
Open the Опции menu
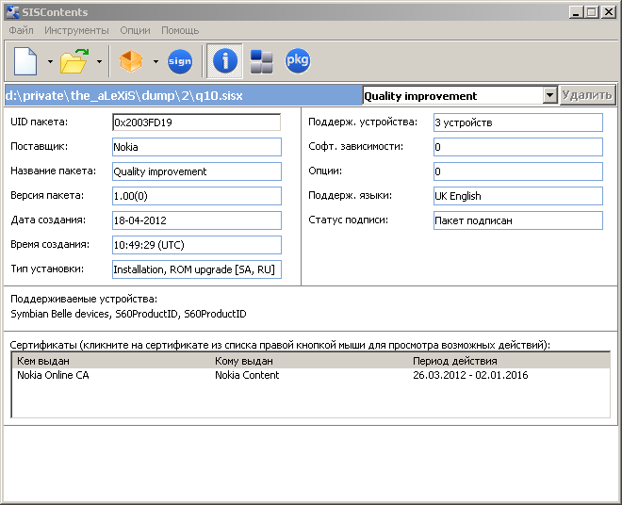(136, 30)
